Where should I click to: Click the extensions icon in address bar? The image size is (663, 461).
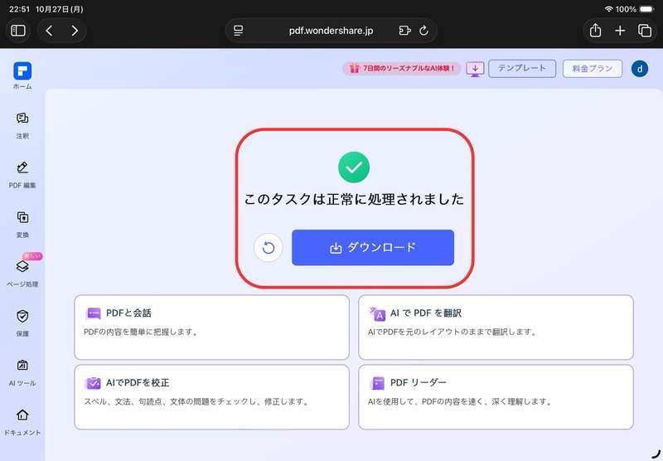[x=404, y=31]
